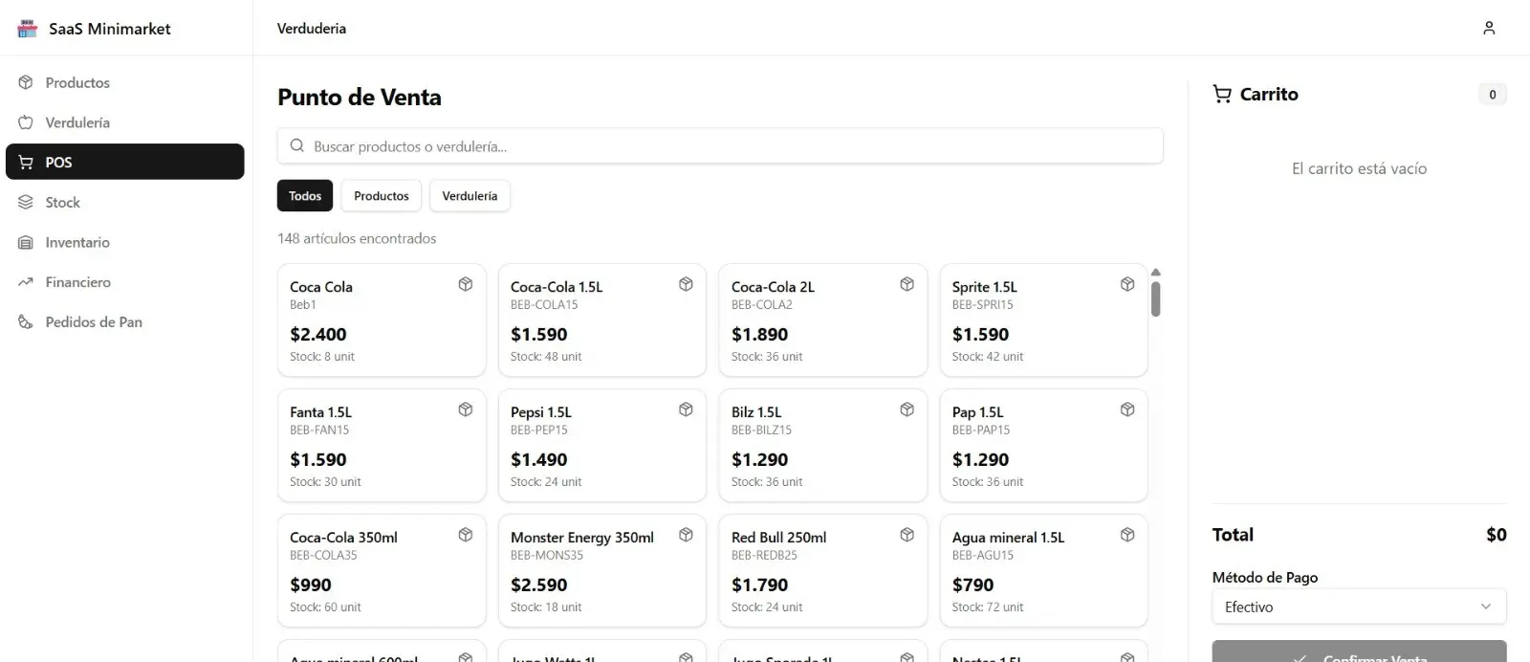Open Stock in the sidebar
This screenshot has width=1530, height=662.
[125, 202]
